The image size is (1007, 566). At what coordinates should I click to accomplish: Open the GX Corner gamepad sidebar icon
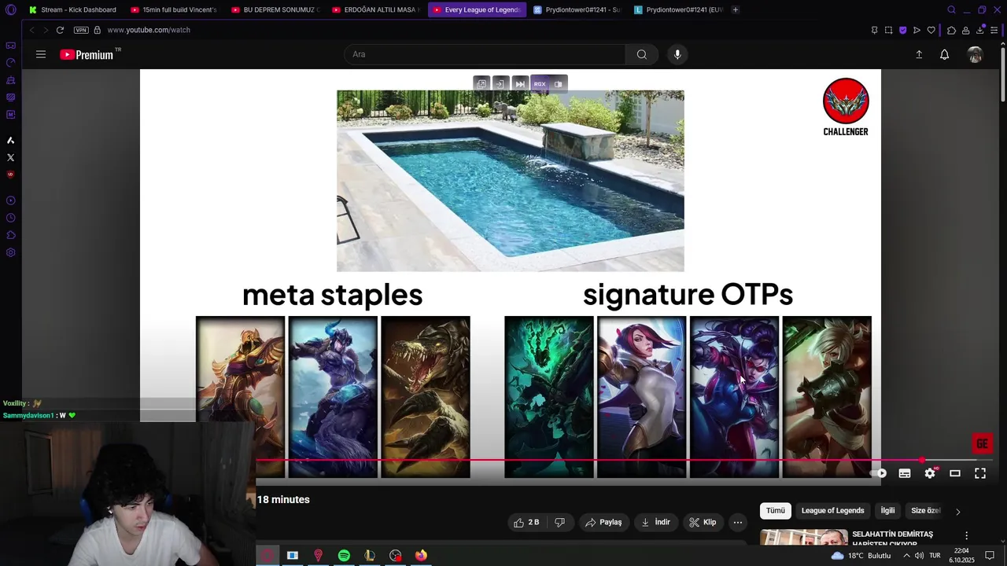pos(10,46)
